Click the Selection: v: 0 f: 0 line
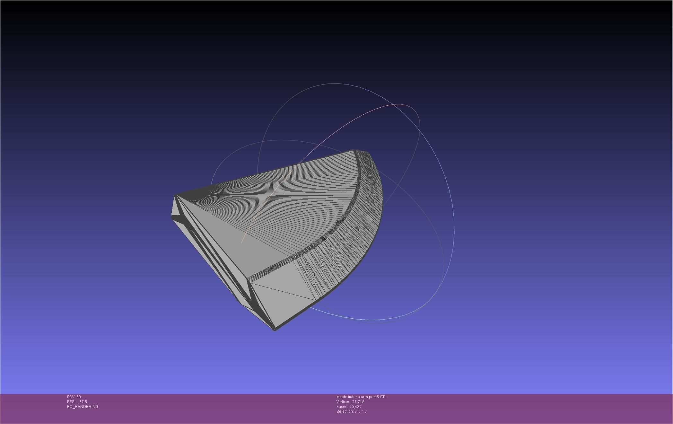 click(x=351, y=411)
